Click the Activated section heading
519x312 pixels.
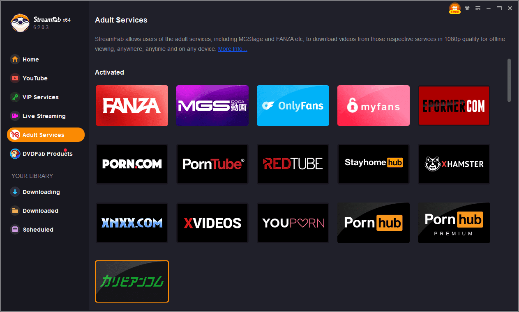109,72
